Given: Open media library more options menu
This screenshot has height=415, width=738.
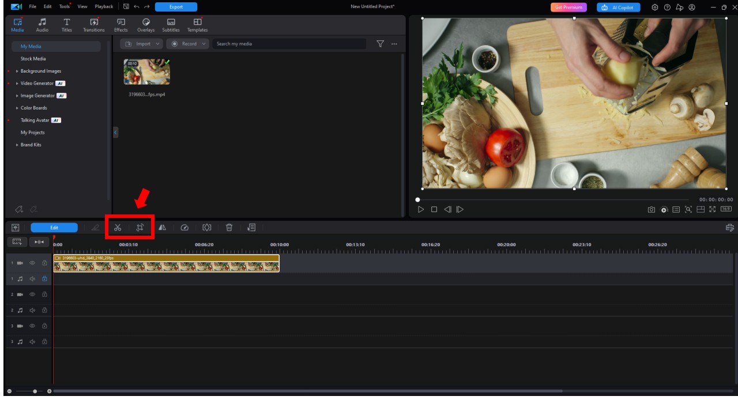Looking at the screenshot, I should tap(394, 44).
